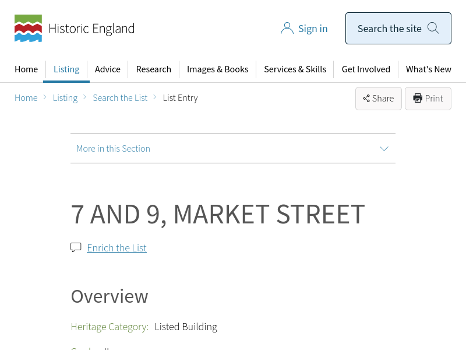Screen dimensions: 466x350
Task: Open the Get Involved menu
Action: [366, 69]
